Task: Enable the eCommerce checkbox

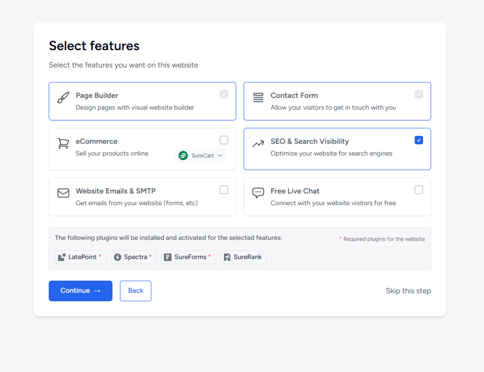Action: (x=224, y=140)
